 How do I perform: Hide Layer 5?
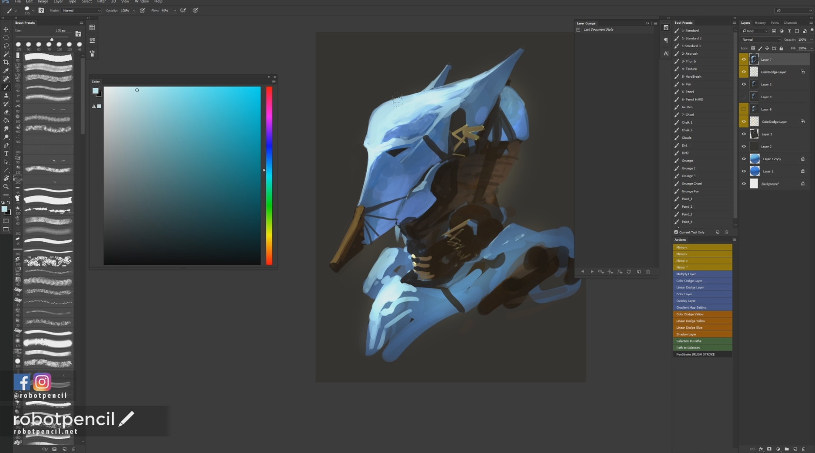click(744, 84)
